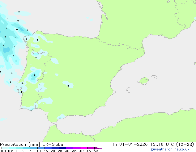This screenshot has height=152, width=196.
Task: Click the '0.5' legend scale label
Action: pyautogui.click(x=11, y=151)
